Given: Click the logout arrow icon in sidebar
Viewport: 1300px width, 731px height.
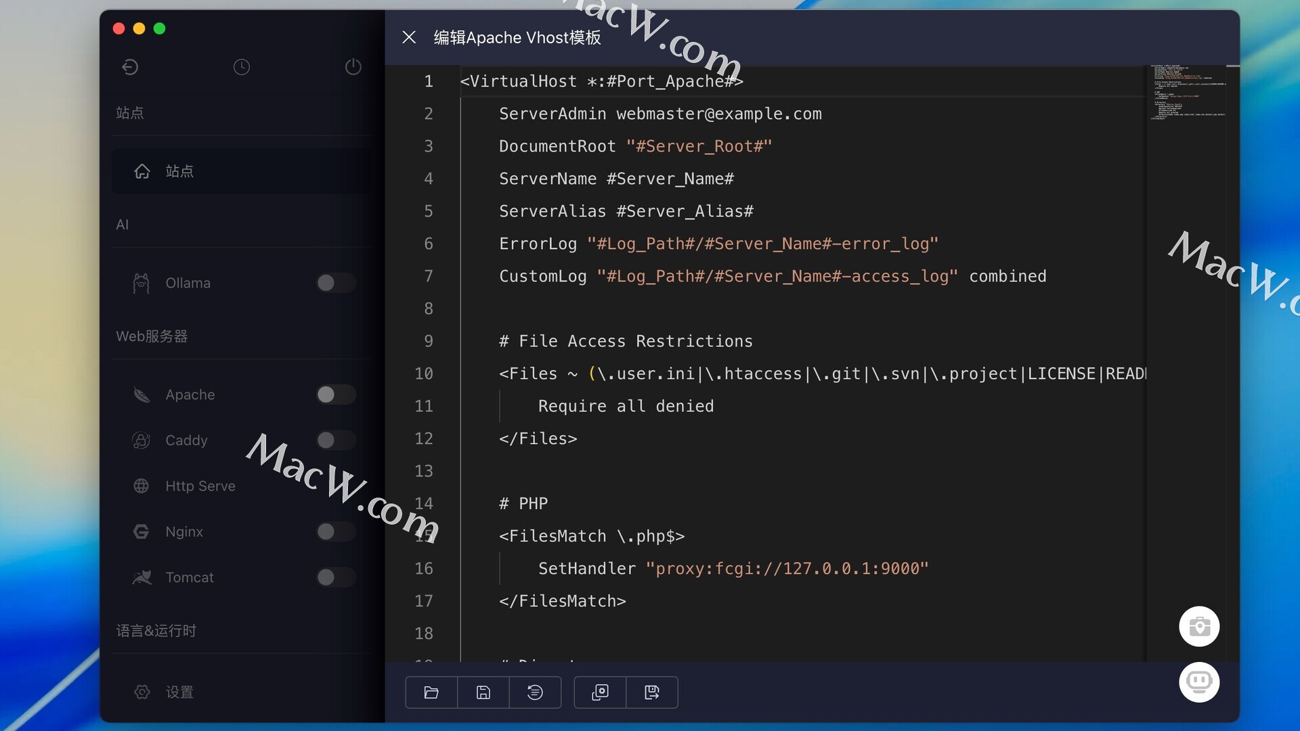Looking at the screenshot, I should pos(130,67).
